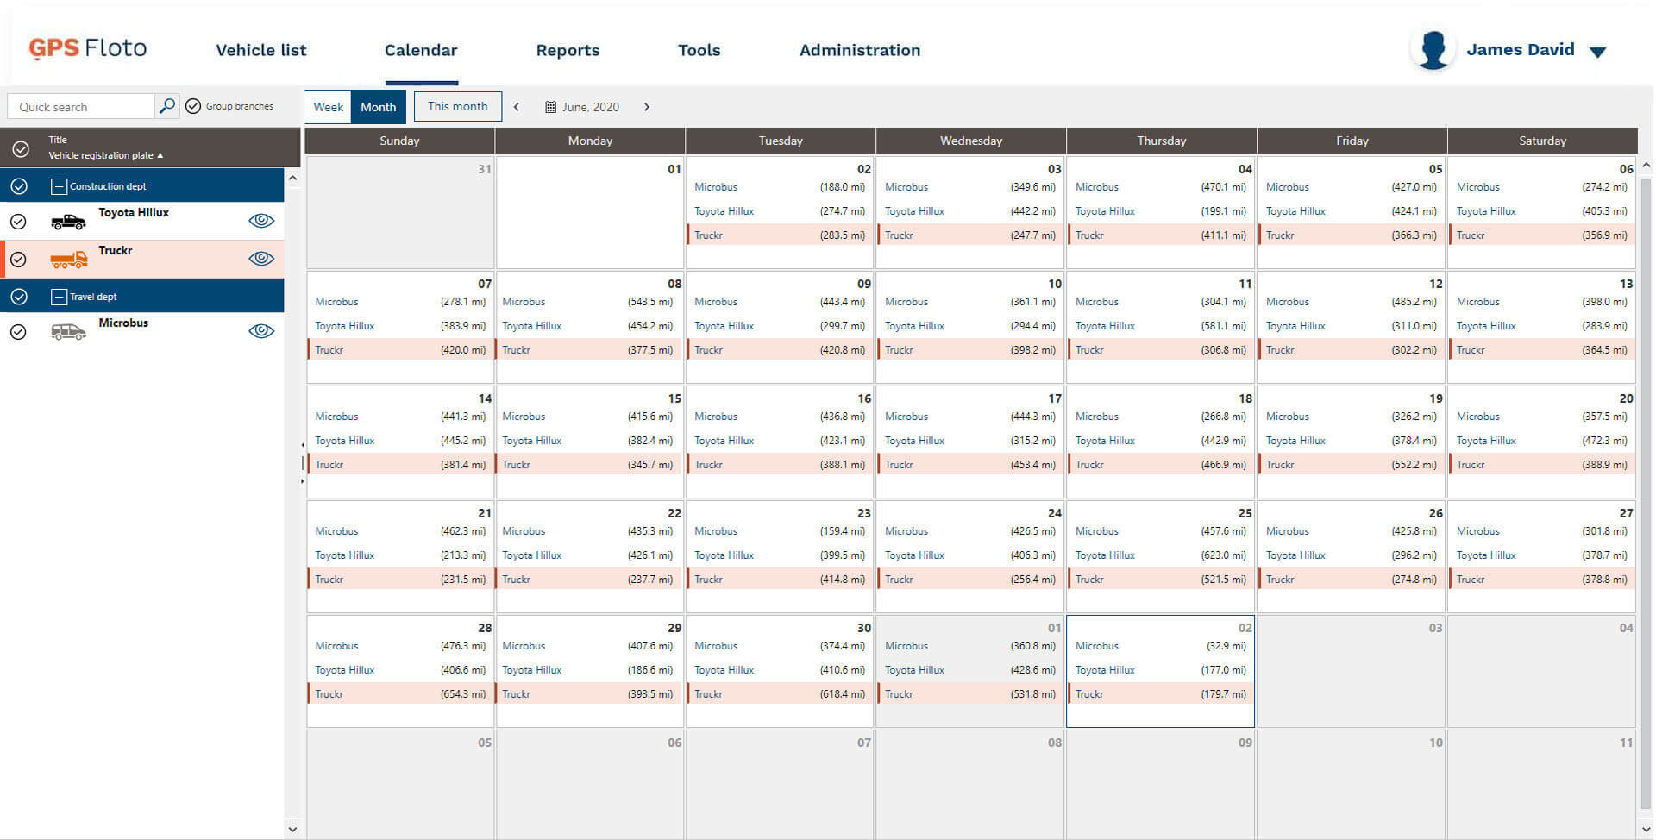This screenshot has width=1656, height=840.
Task: Switch to the Week view tab
Action: click(x=328, y=107)
